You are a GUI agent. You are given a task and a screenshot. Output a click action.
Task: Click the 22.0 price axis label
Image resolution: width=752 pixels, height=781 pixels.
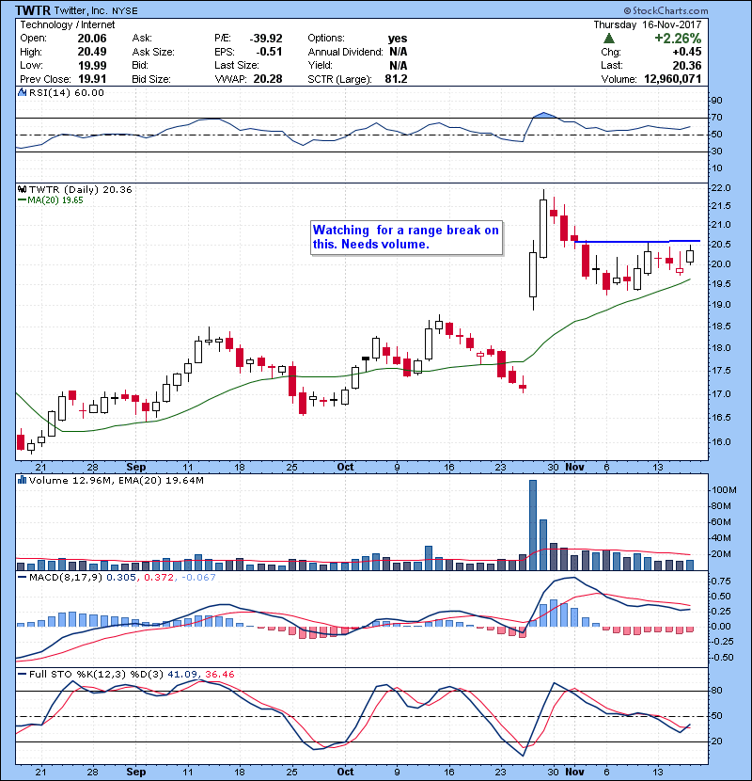721,188
